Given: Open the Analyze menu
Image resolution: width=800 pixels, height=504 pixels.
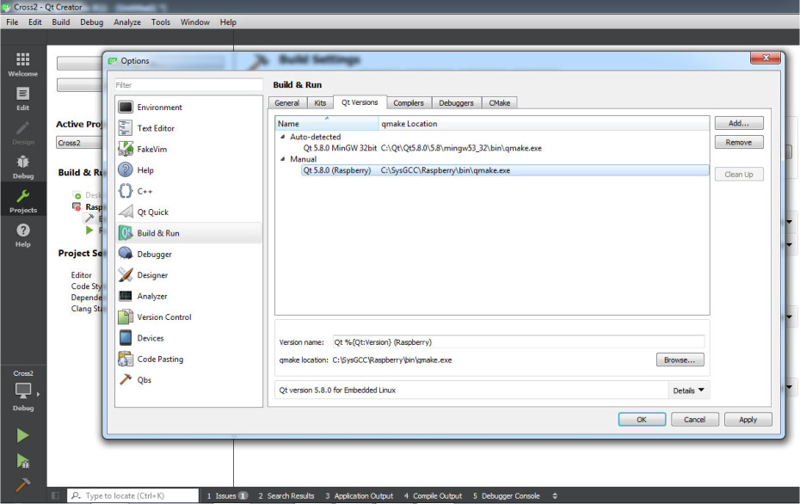Looking at the screenshot, I should click(x=127, y=22).
